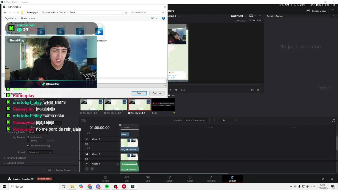
Task: Select the PNG clip thumbnail
Action: 163,105
